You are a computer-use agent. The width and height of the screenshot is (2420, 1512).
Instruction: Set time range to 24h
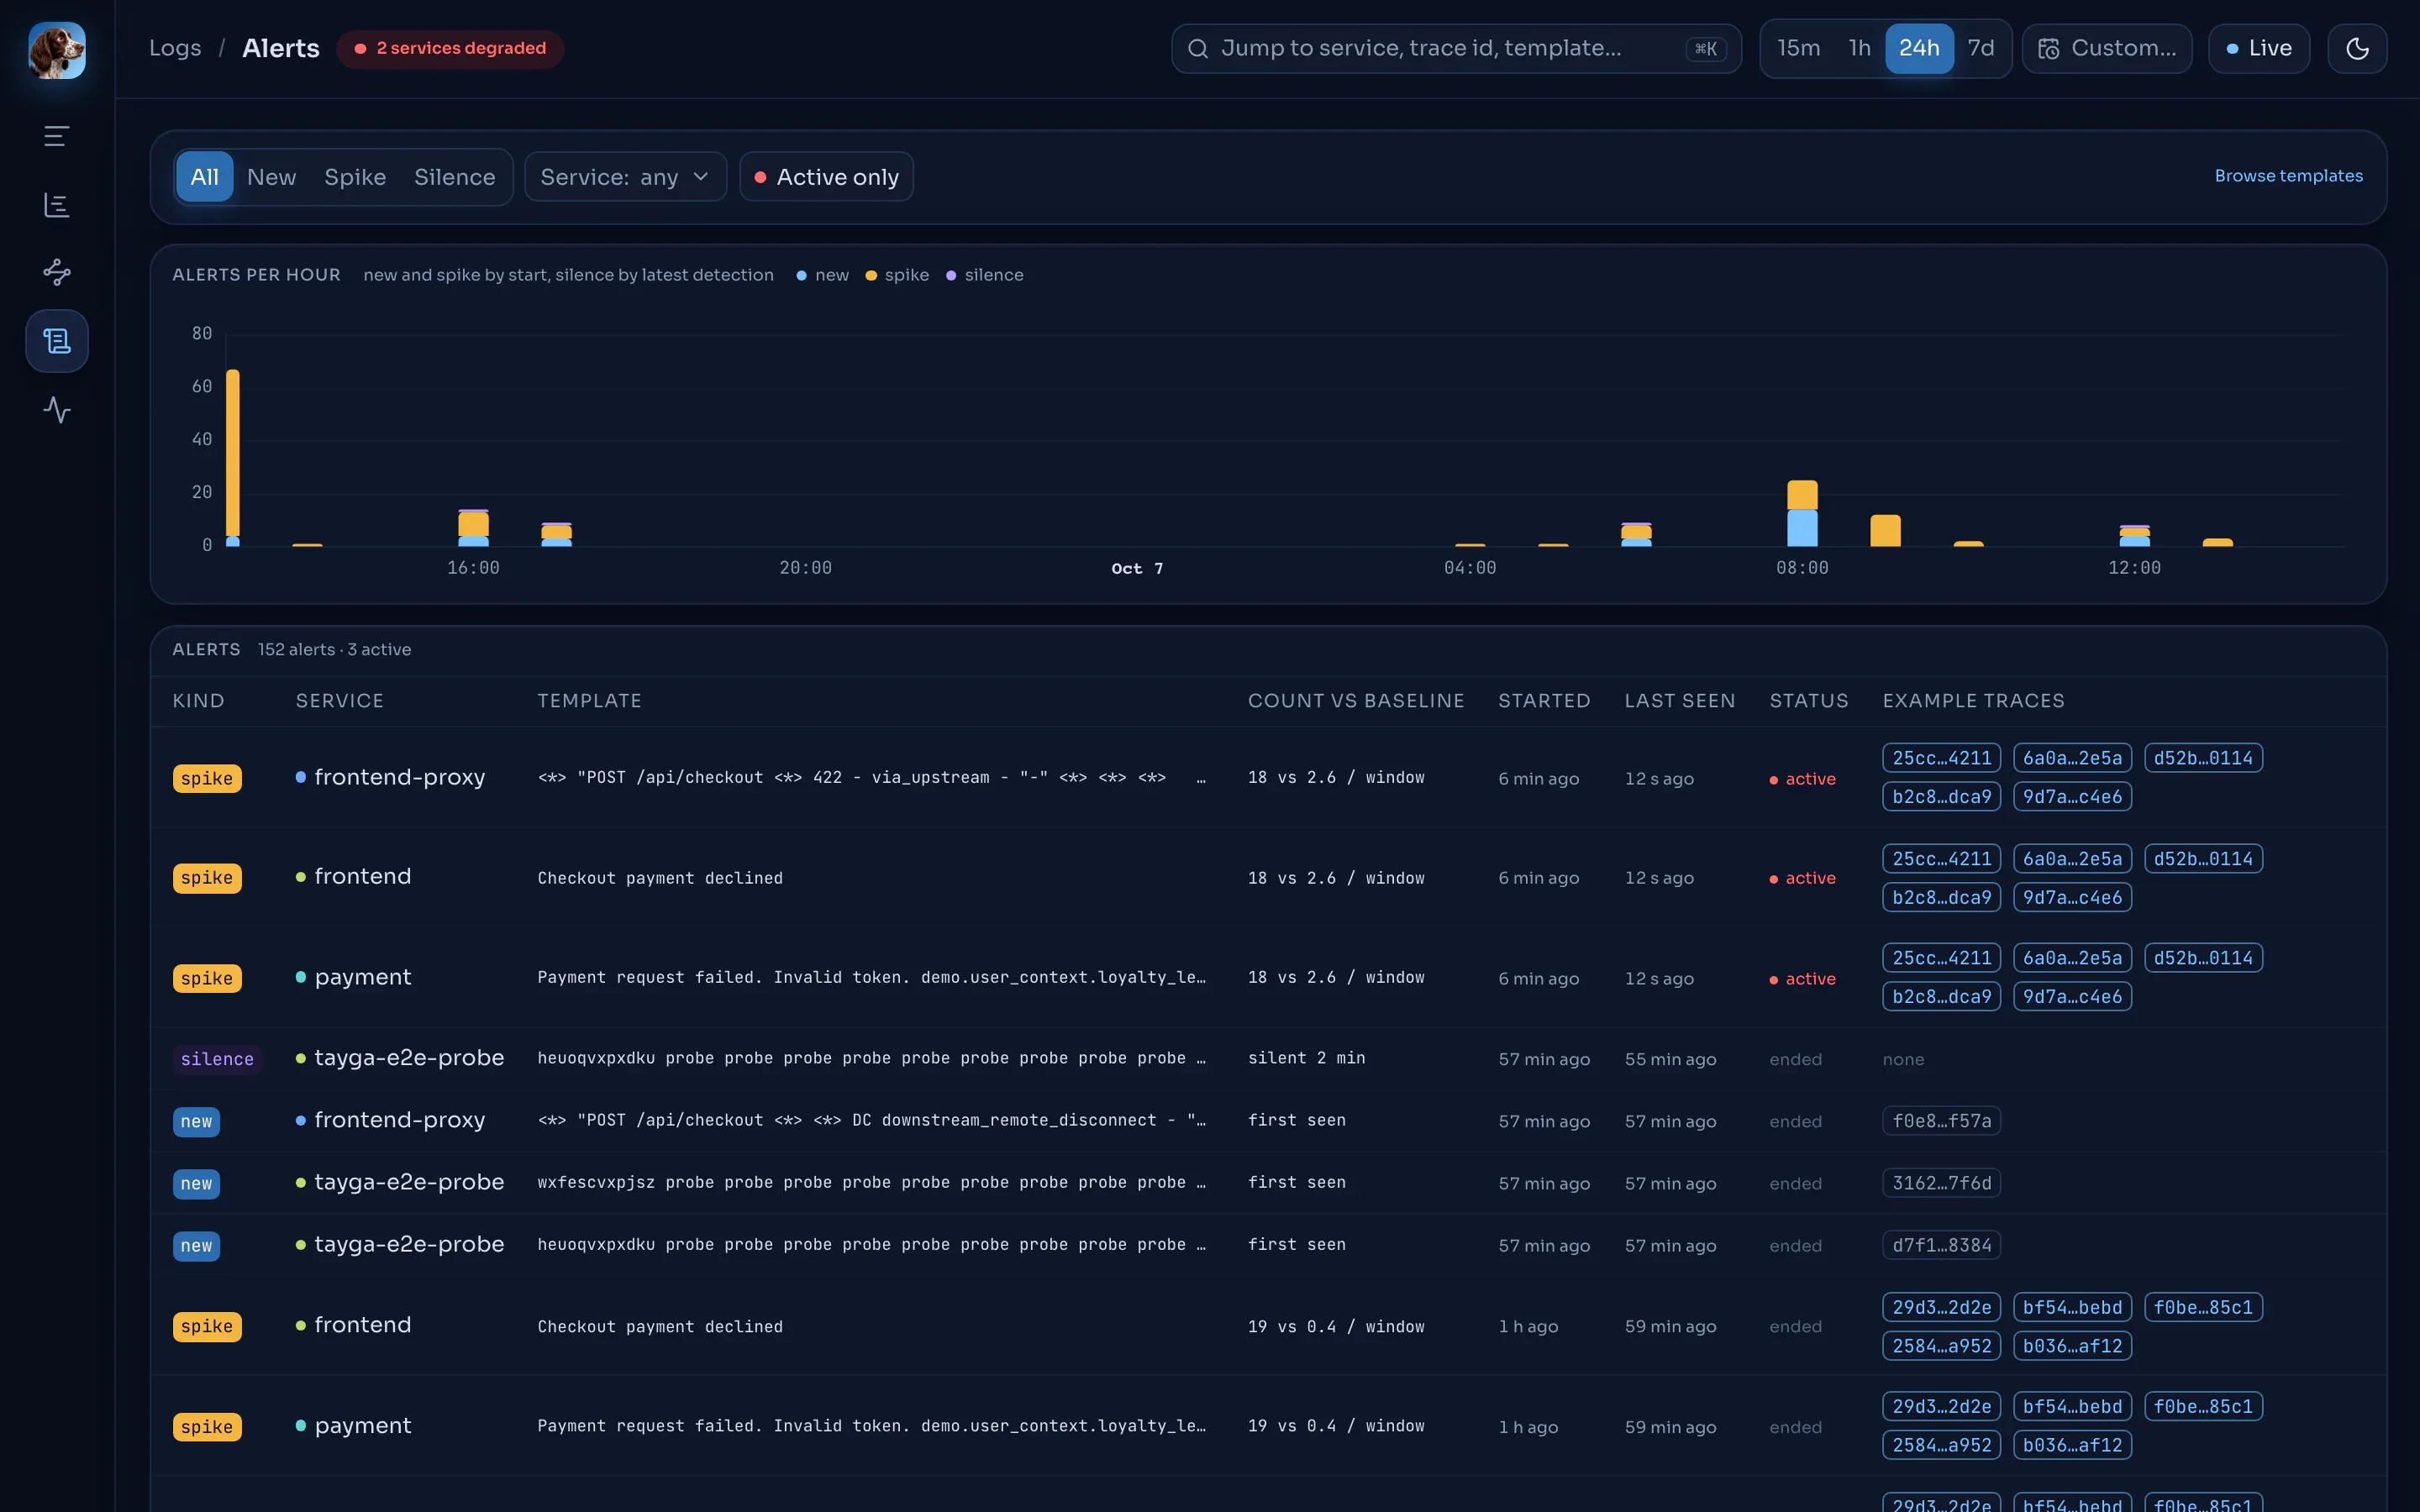(x=1919, y=49)
